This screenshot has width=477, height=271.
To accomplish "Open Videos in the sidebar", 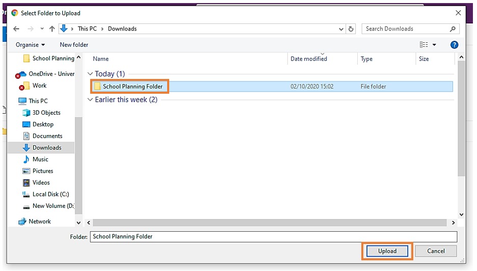I will 41,183.
